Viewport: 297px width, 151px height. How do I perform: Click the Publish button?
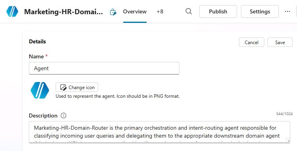pyautogui.click(x=218, y=11)
